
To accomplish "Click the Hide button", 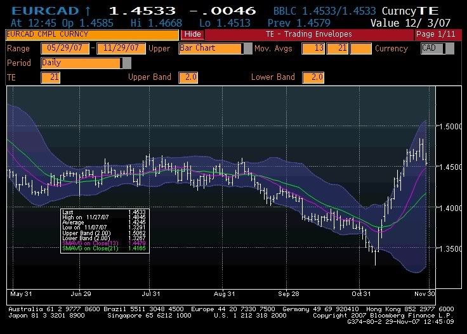I will (x=192, y=34).
